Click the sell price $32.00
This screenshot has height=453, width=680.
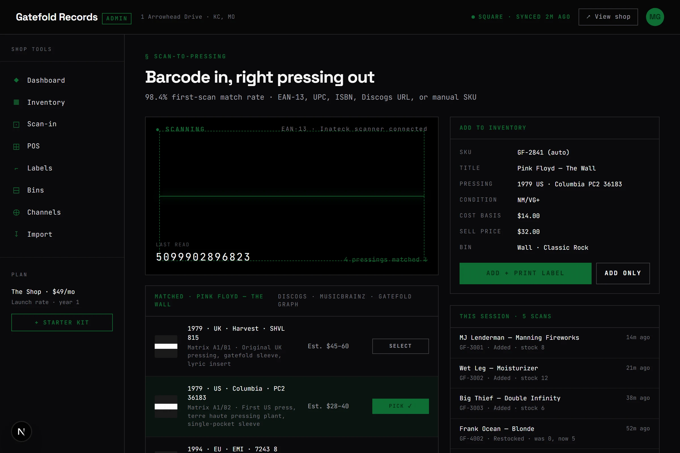(528, 232)
